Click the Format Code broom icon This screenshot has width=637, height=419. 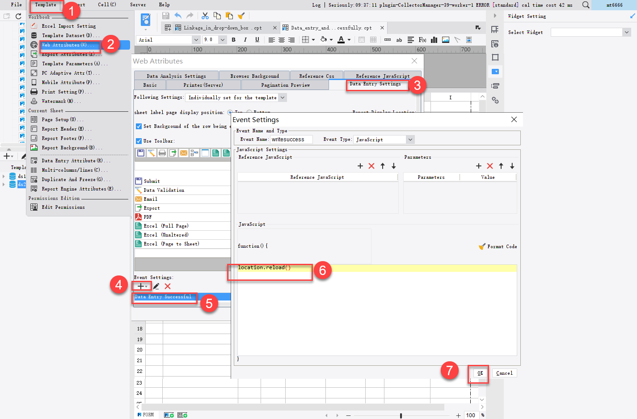(482, 246)
